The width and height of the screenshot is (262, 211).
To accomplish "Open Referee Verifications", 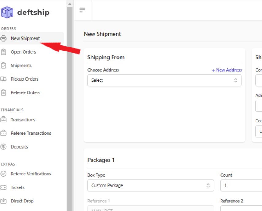I will [x=31, y=174].
